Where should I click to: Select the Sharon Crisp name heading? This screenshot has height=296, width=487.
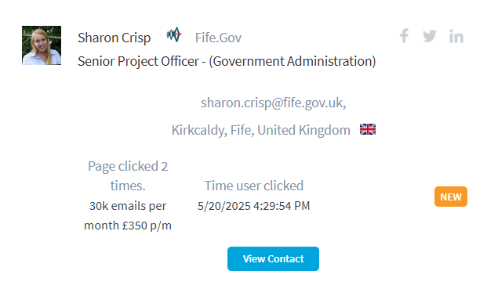114,38
